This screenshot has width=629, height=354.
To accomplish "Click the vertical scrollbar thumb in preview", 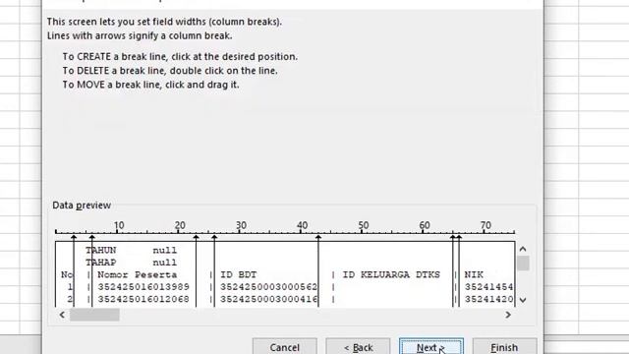I will (x=523, y=264).
